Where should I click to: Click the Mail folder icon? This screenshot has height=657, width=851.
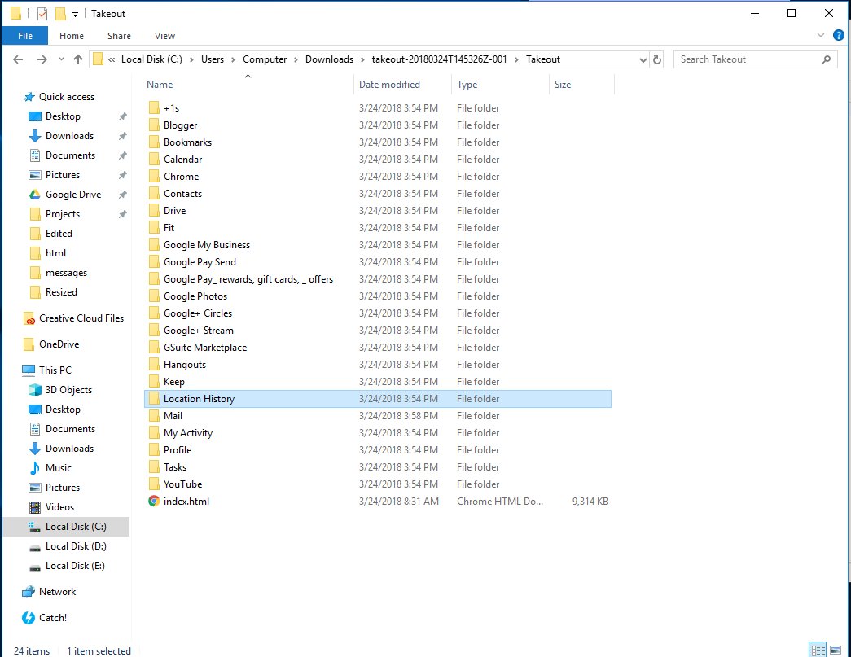point(154,415)
